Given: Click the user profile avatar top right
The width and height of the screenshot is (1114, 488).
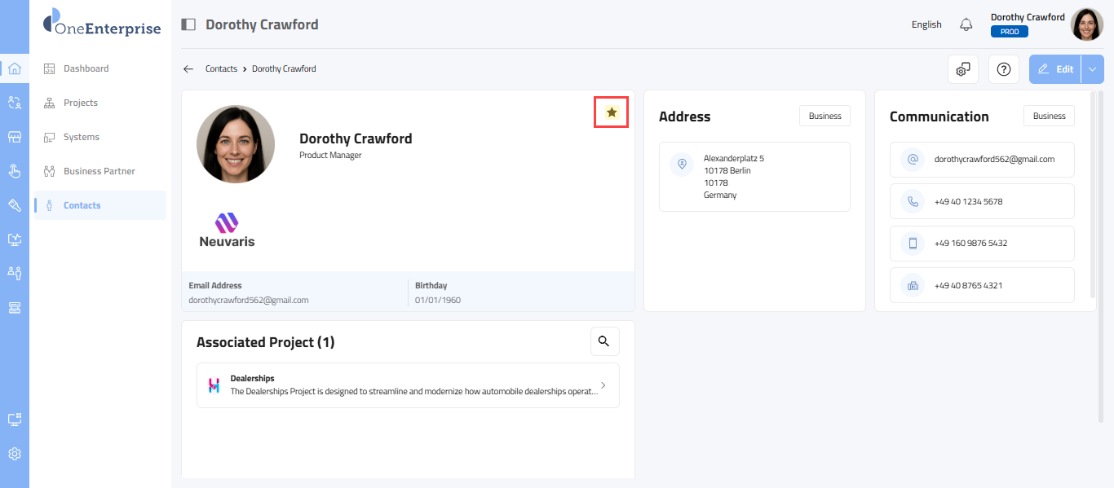Looking at the screenshot, I should [1086, 24].
